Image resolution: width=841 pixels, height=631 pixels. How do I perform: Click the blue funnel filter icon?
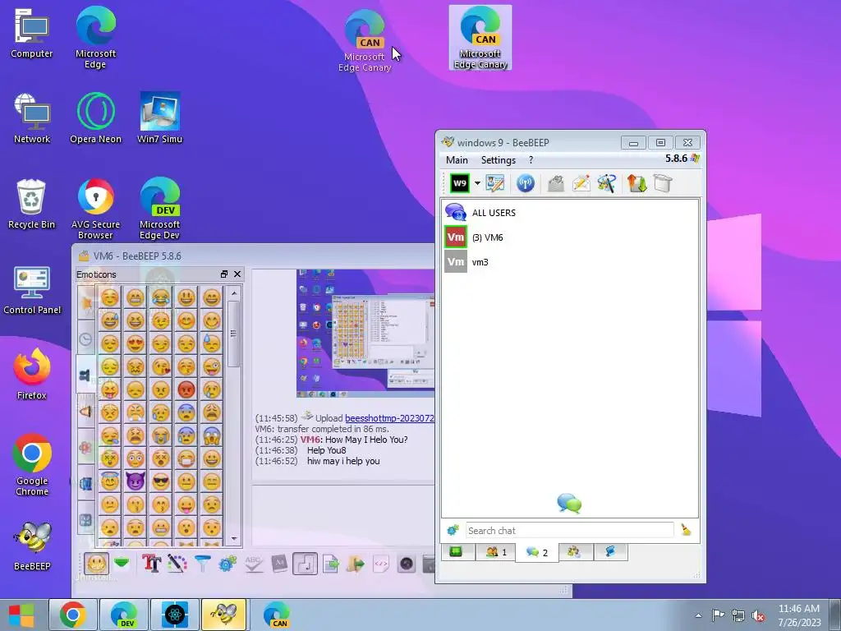202,564
